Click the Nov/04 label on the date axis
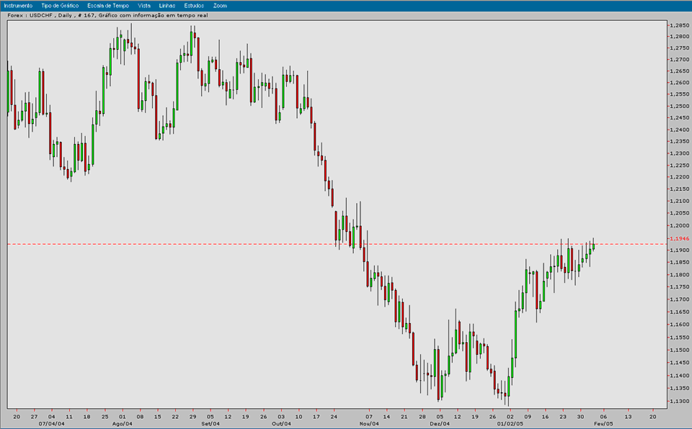The image size is (692, 429). click(x=368, y=424)
